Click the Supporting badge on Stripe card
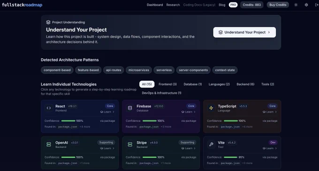 (187, 142)
